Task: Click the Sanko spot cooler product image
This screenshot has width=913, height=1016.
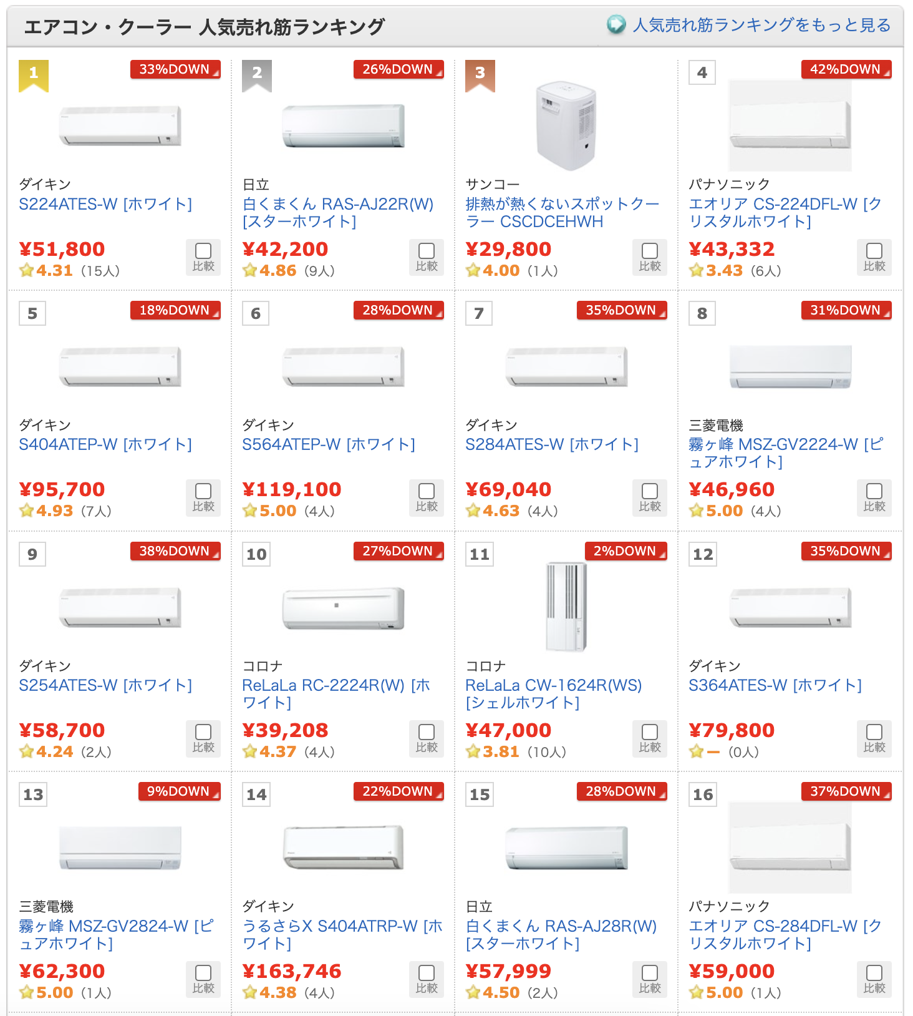Action: point(566,125)
